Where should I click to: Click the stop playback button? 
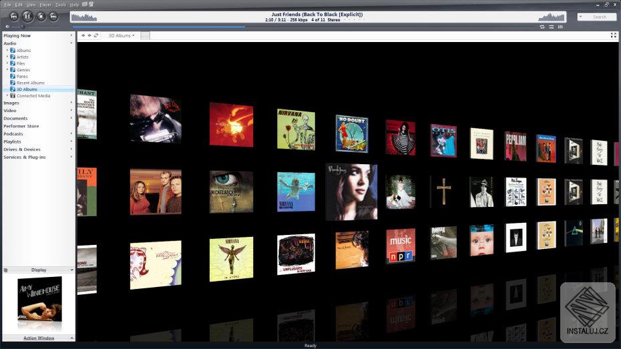[x=41, y=16]
